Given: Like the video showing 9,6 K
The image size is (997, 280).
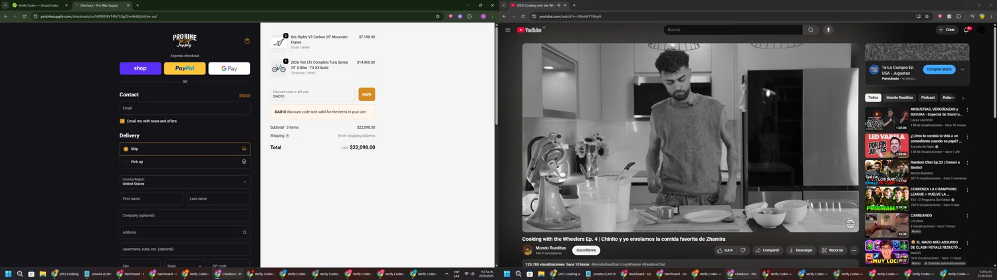Looking at the screenshot, I should click(724, 250).
